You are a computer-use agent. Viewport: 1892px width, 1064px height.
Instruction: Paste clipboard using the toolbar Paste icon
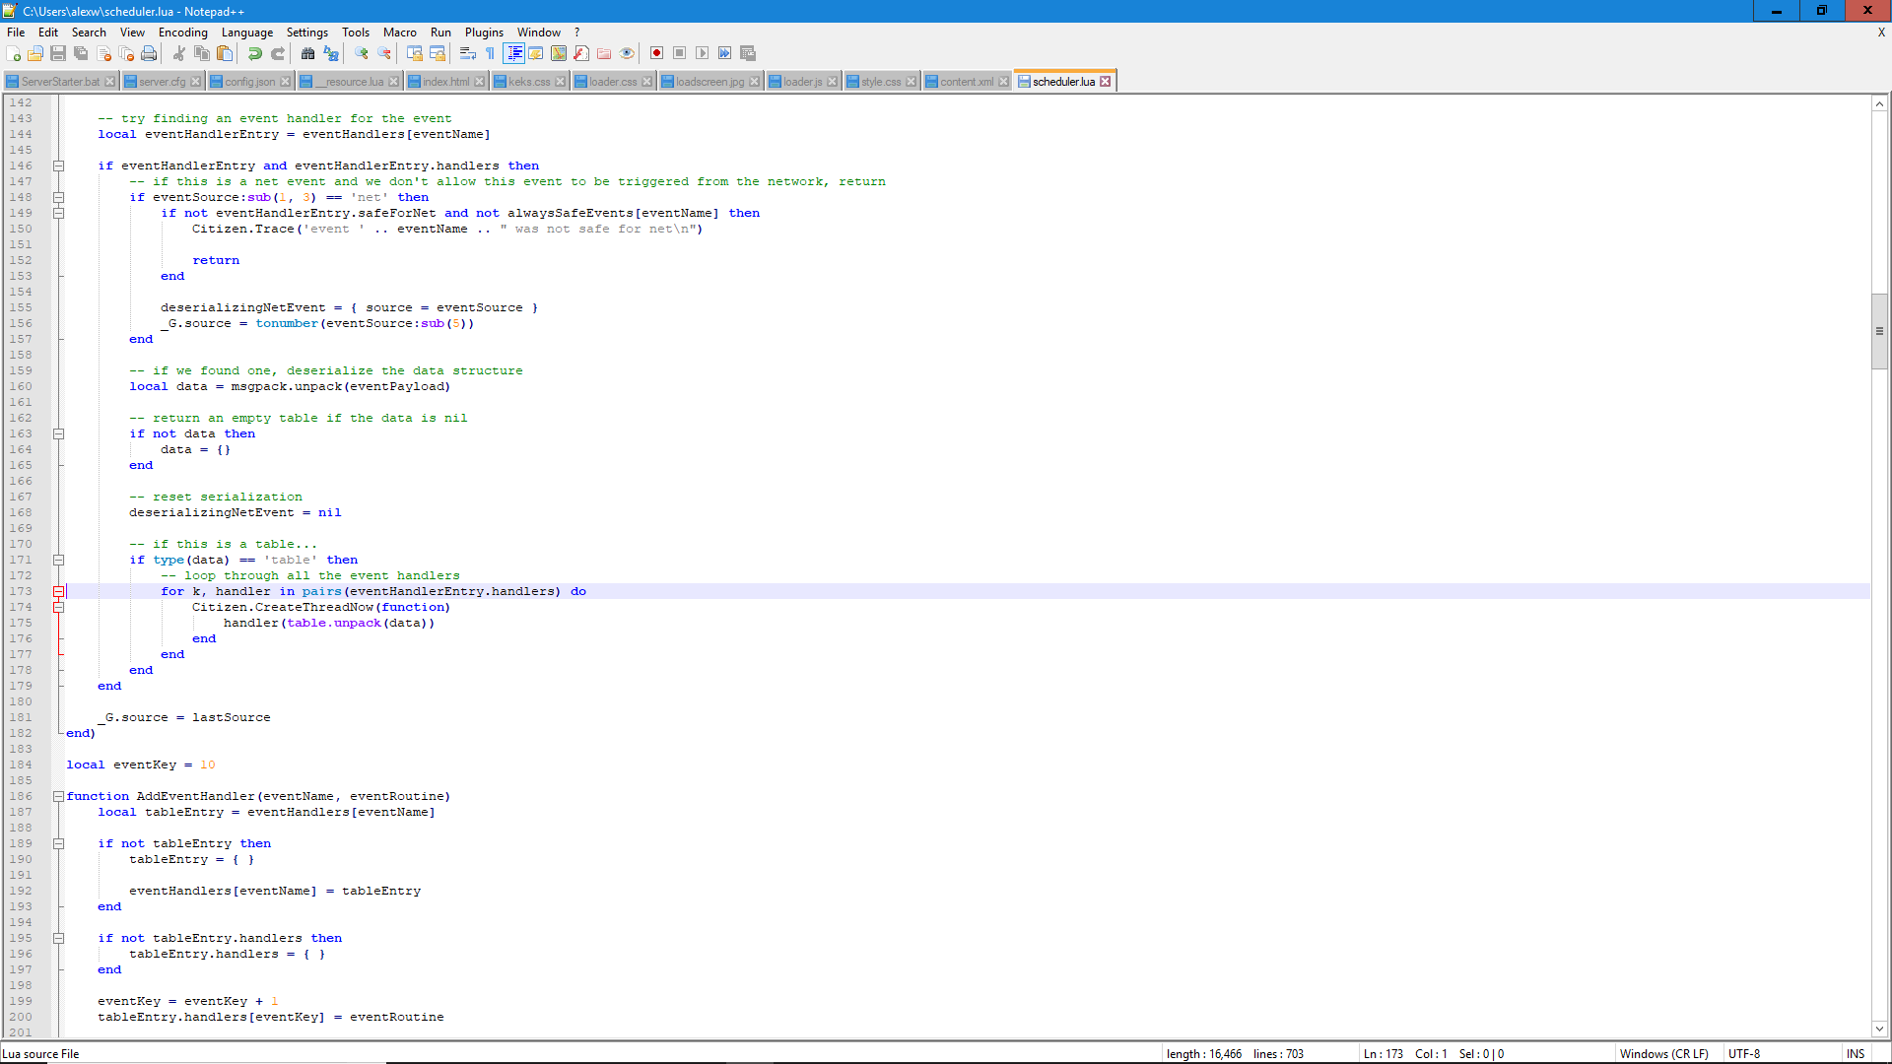[x=225, y=53]
